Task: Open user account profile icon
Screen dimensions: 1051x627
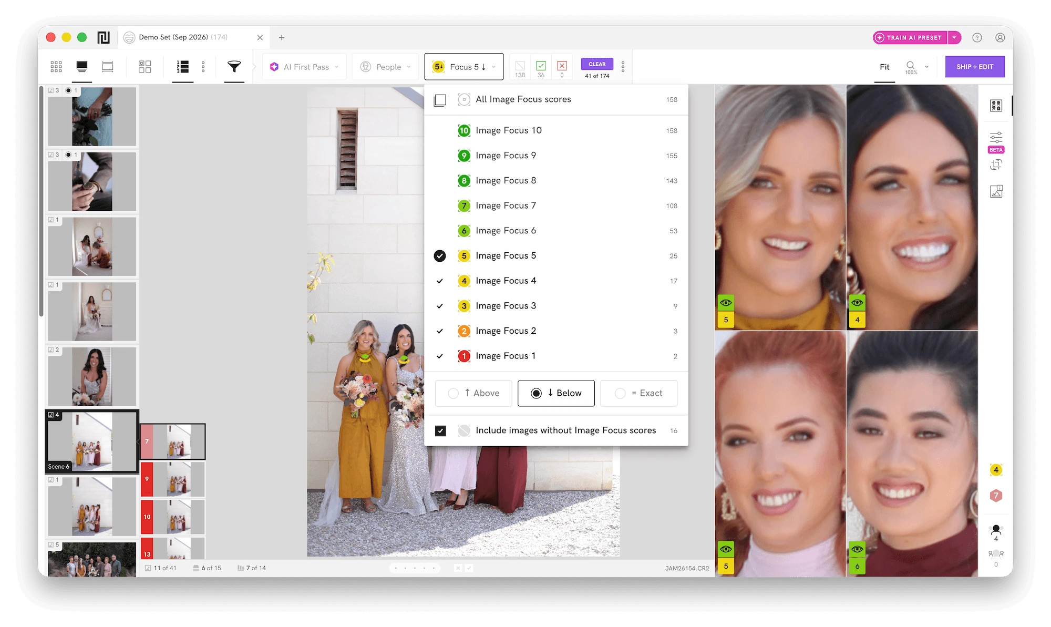Action: 1000,38
